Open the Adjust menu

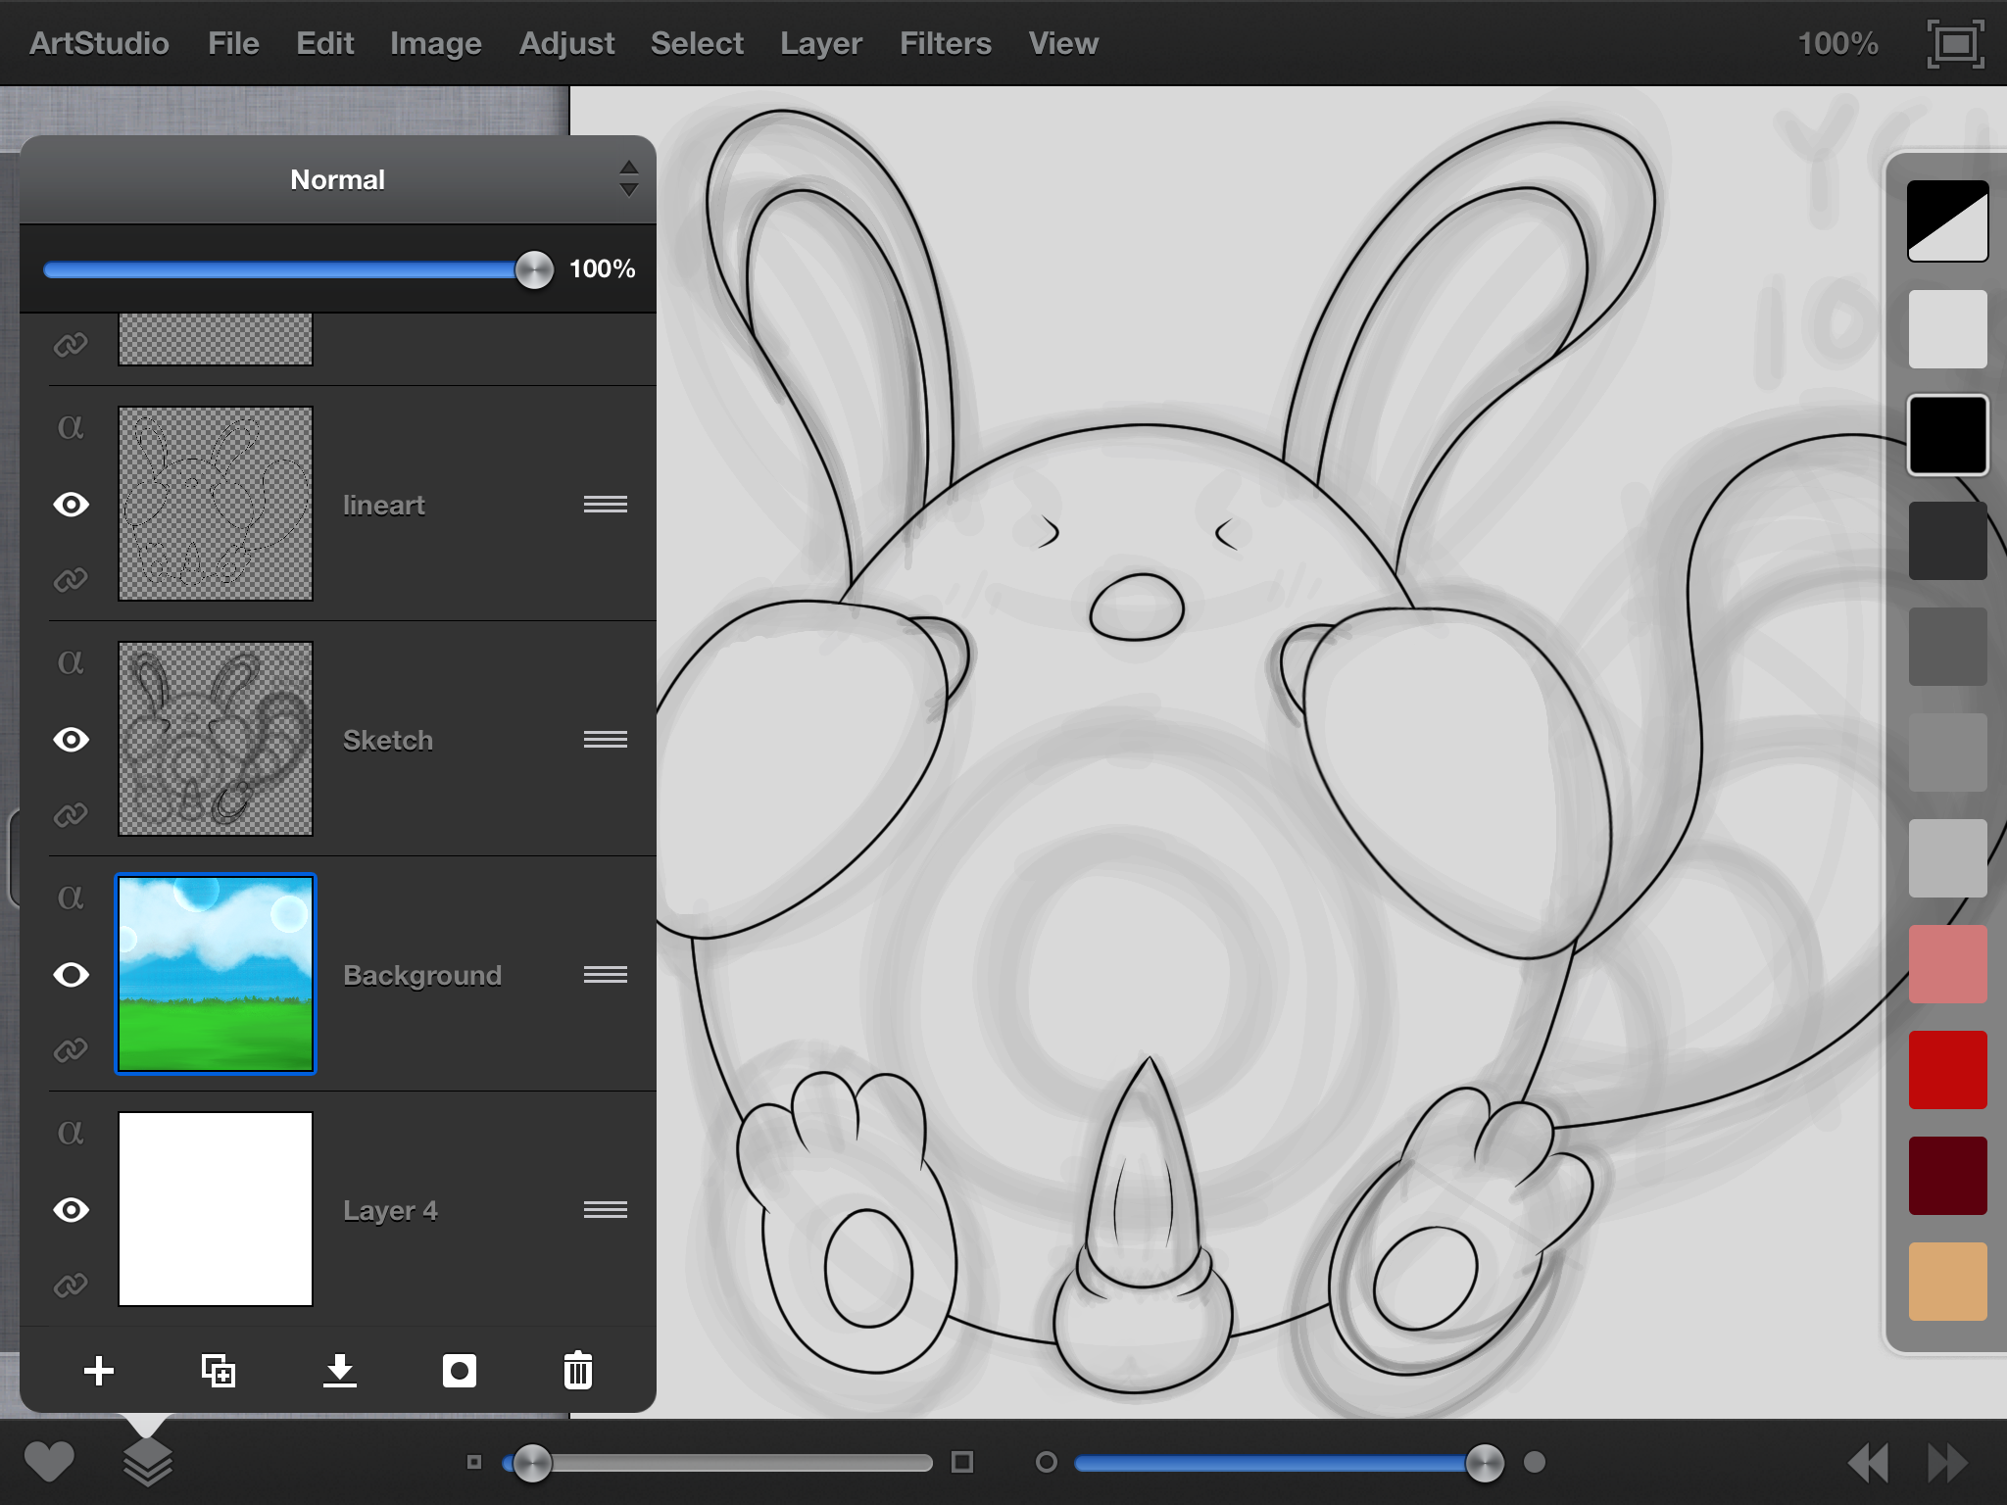(566, 44)
